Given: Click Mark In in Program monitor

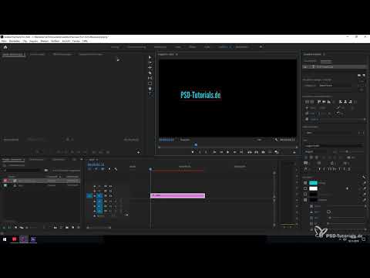Looking at the screenshot, I should click(200, 152).
